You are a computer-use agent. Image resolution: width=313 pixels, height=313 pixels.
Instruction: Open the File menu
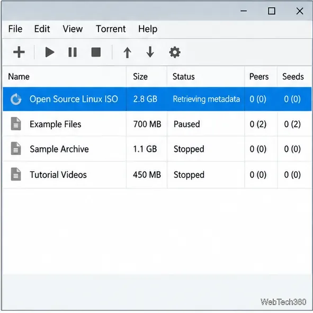[15, 29]
